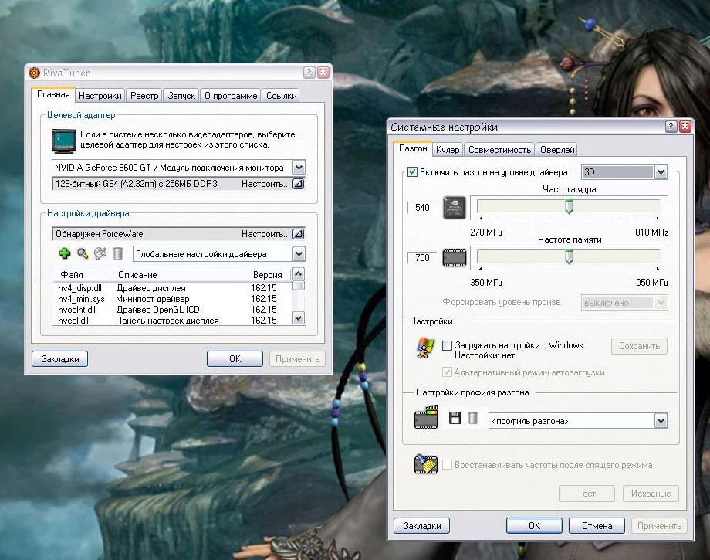The image size is (710, 560).
Task: Click the Закладки button in RivaTuner window
Action: [x=59, y=359]
